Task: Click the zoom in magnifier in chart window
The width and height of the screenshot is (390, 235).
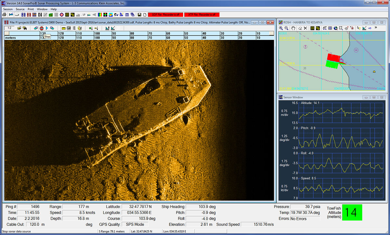Action: (x=281, y=28)
